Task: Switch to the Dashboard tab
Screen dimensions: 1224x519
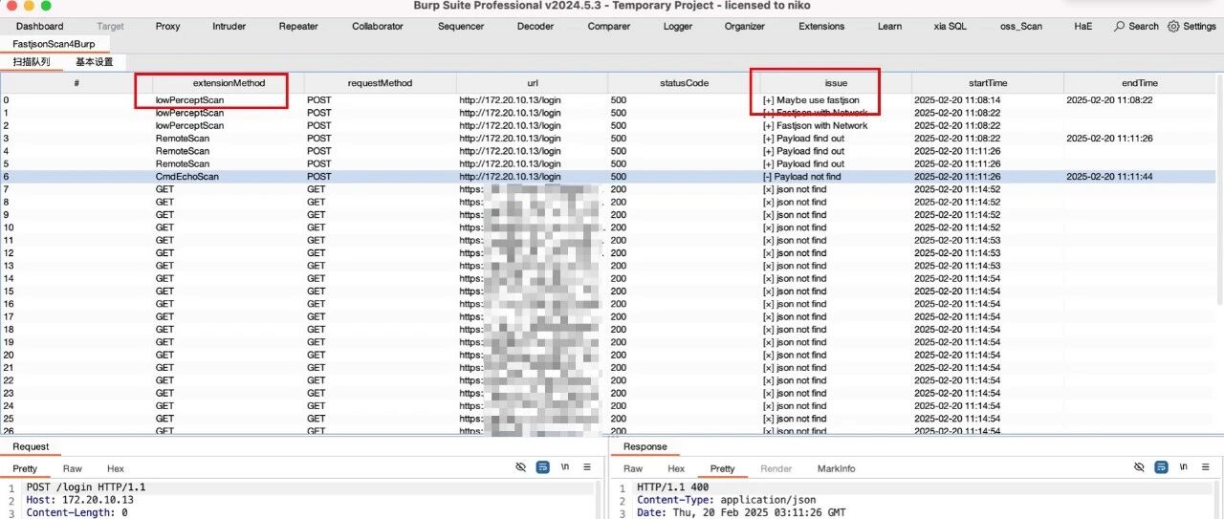Action: (40, 27)
